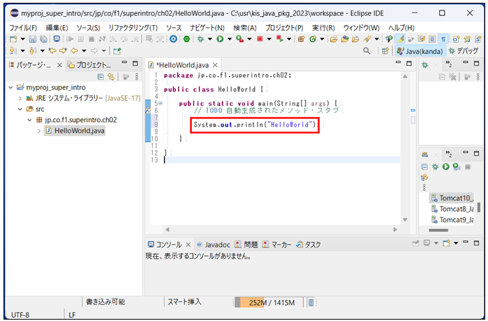Open the Debug perspective

tap(464, 51)
